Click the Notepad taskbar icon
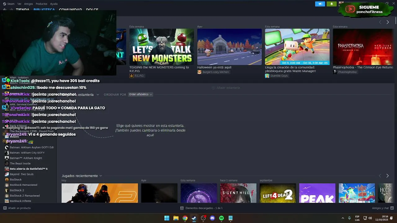397x223 pixels. pos(230,218)
